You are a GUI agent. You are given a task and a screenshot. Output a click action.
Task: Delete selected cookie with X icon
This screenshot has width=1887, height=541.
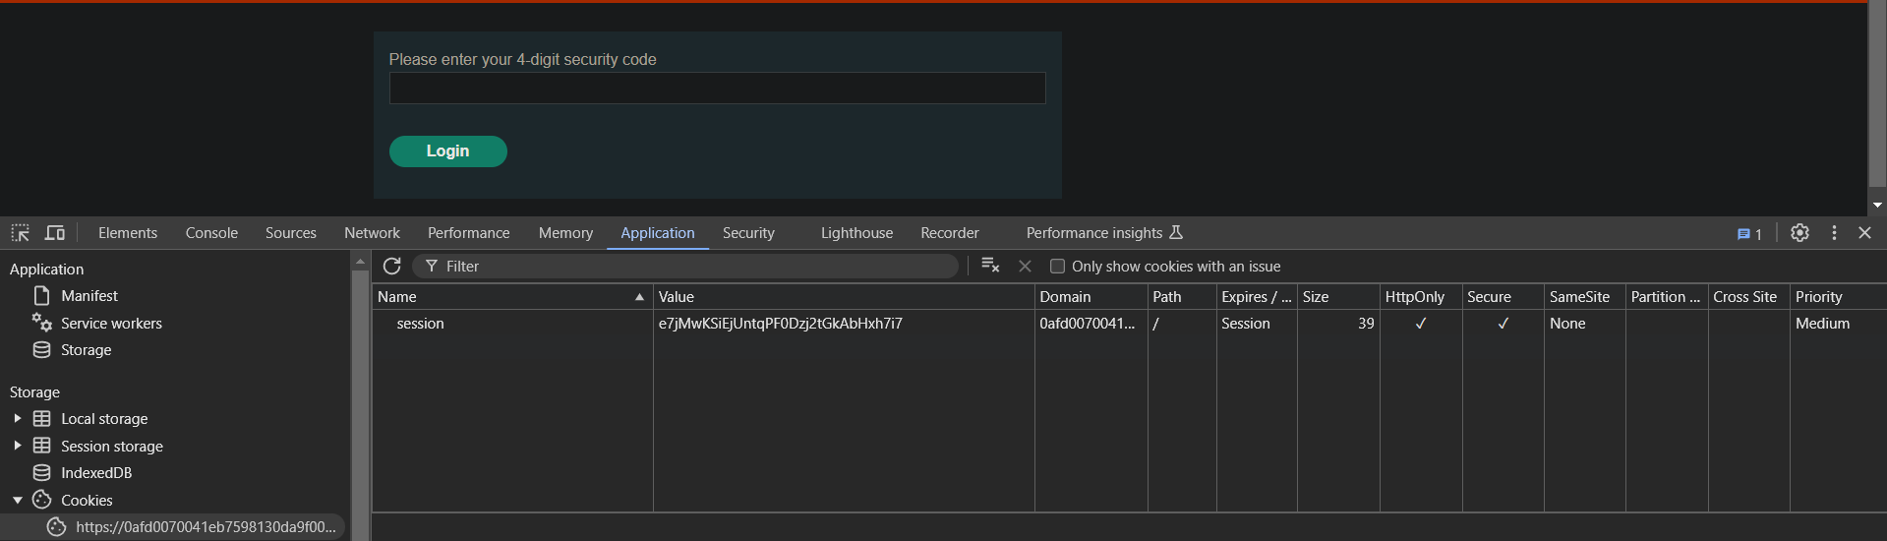tap(1025, 267)
